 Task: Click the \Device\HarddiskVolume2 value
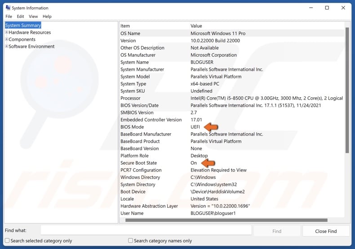coord(217,192)
